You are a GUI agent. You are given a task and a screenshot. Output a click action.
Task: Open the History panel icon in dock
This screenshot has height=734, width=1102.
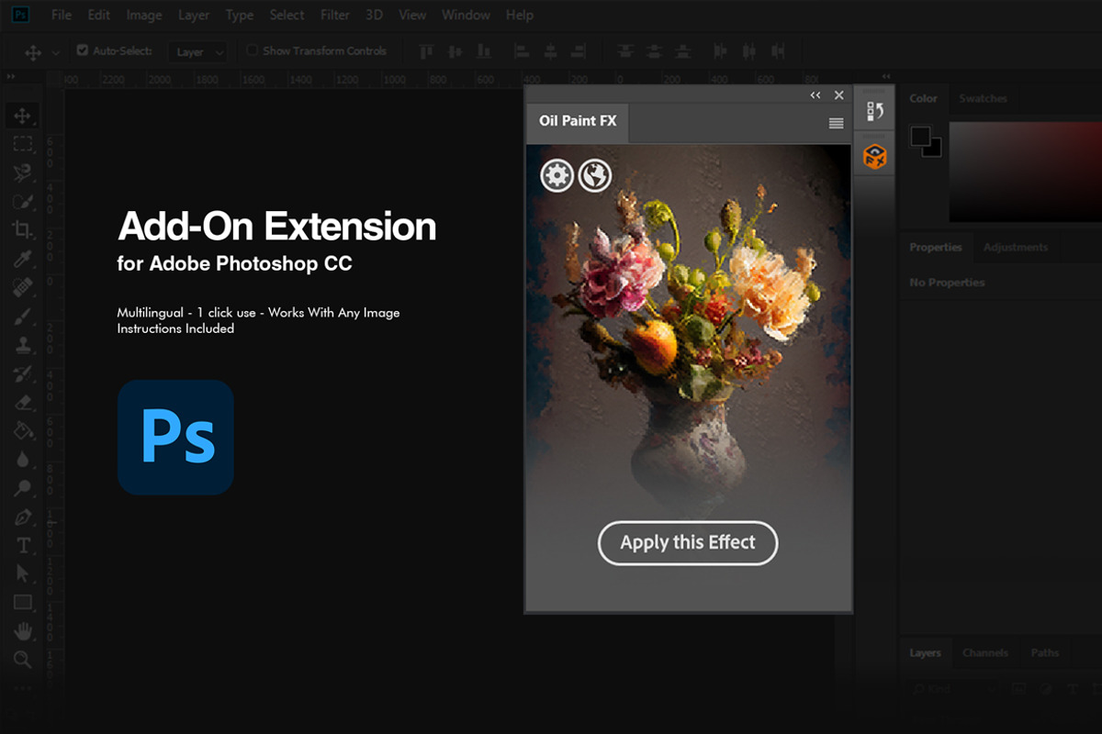[874, 111]
